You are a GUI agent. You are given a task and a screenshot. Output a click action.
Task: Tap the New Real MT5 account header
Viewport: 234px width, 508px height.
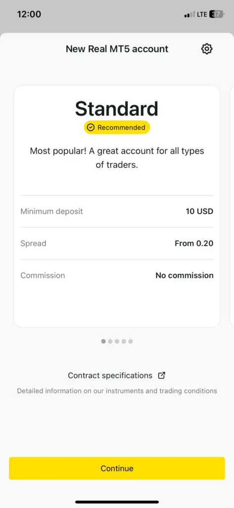(x=117, y=49)
